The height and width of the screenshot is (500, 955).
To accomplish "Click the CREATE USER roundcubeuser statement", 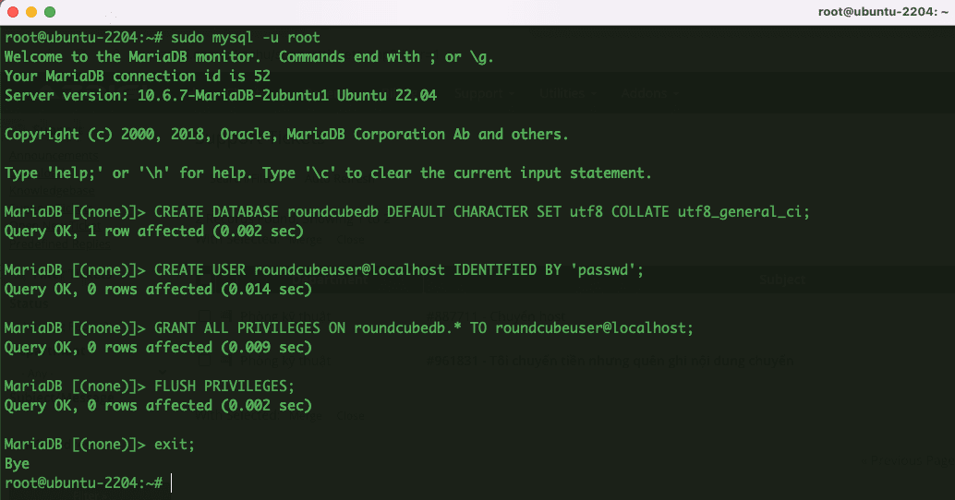I will 398,270.
